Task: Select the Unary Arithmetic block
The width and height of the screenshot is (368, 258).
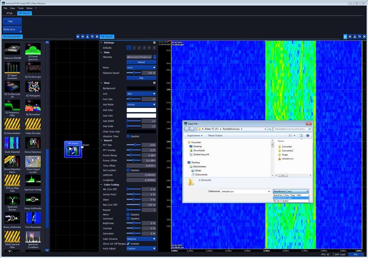Action: pos(33,201)
